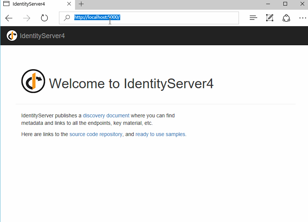This screenshot has width=308, height=222.
Task: Click the IdentityServer4 logo in the navbar
Action: 12,36
